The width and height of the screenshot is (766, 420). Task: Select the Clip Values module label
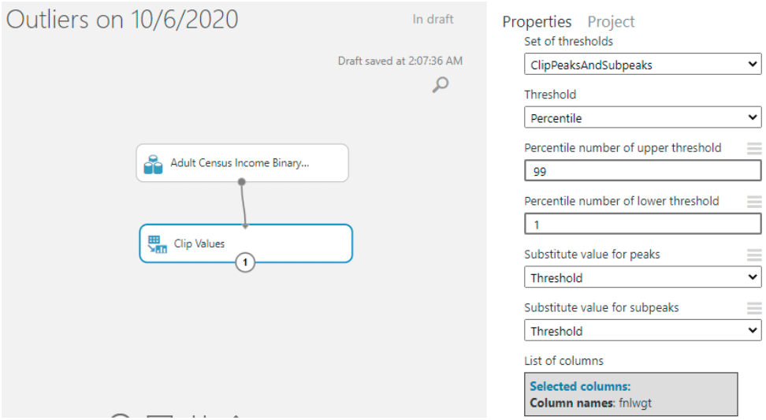click(199, 244)
